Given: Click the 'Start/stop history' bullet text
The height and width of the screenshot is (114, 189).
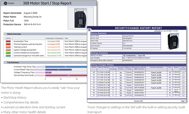Looking at the screenshot, I should pyautogui.click(x=15, y=97).
